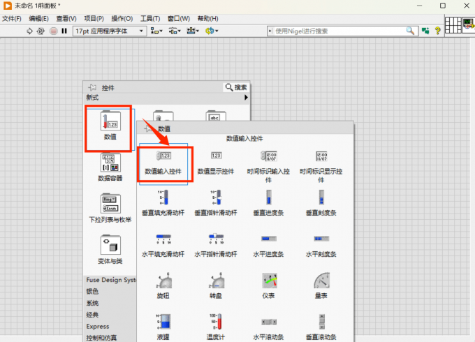Open the 文件(F) menu
Screen dimensions: 475x342
12,19
